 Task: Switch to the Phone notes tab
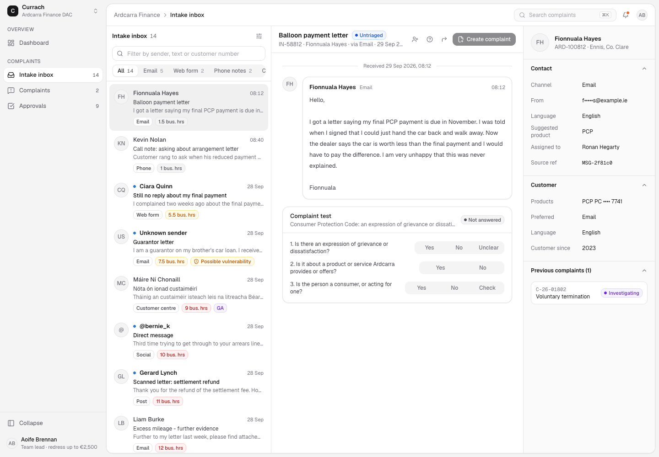233,71
